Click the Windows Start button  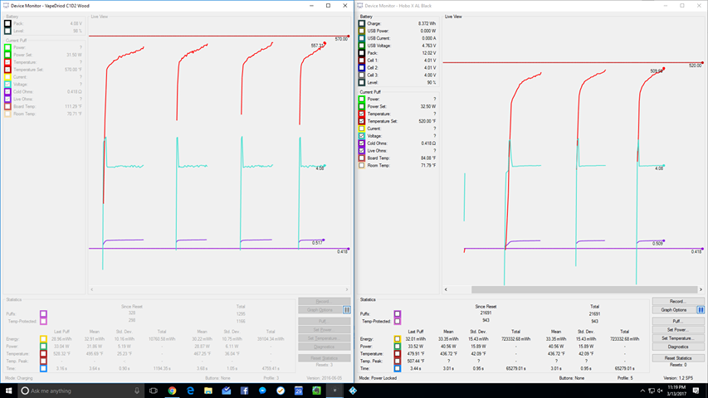point(8,390)
